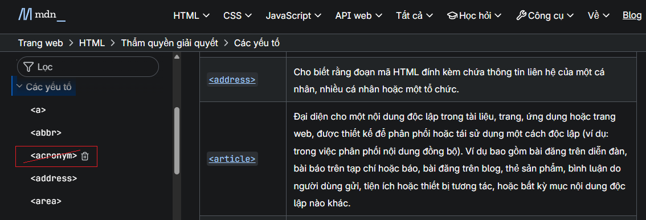Click the sidebar scrollbar thumb
Image resolution: width=646 pixels, height=220 pixels.
pyautogui.click(x=177, y=140)
